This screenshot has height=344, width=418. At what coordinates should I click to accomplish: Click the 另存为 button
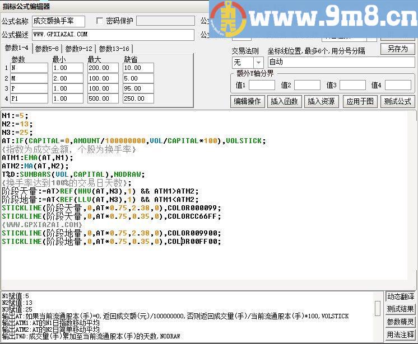pyautogui.click(x=397, y=49)
